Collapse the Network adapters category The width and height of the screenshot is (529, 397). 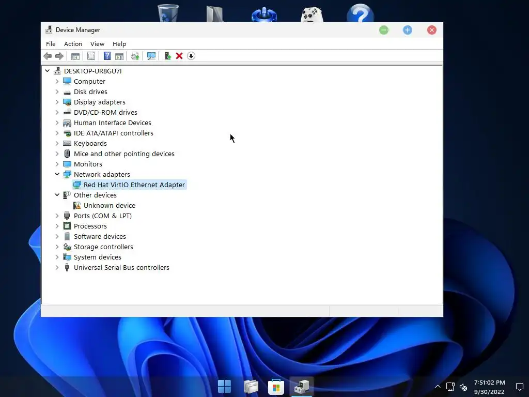tap(57, 174)
